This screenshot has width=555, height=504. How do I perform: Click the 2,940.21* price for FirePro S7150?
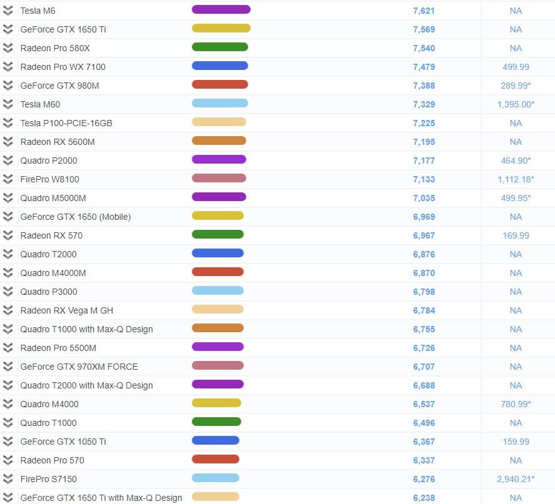(x=516, y=480)
